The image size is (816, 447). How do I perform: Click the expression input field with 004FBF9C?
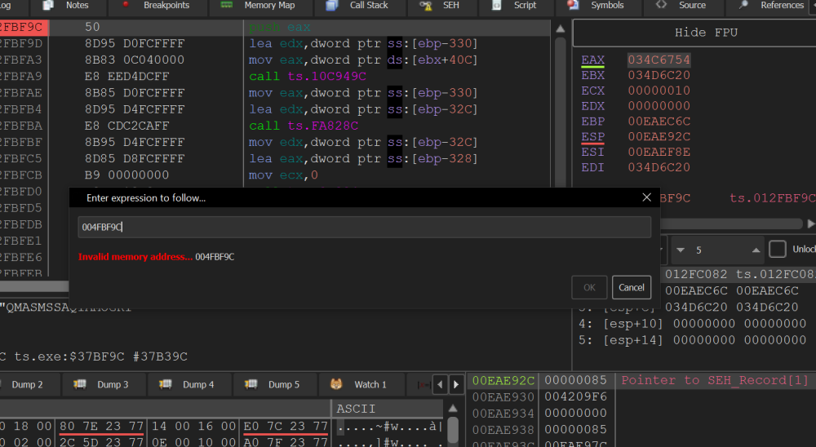coord(364,228)
